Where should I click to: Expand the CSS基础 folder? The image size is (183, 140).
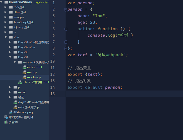coord(6,7)
